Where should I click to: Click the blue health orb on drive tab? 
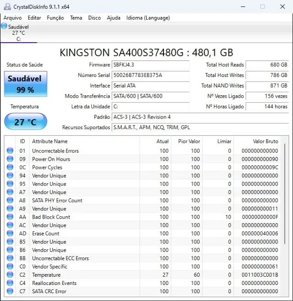4,26
